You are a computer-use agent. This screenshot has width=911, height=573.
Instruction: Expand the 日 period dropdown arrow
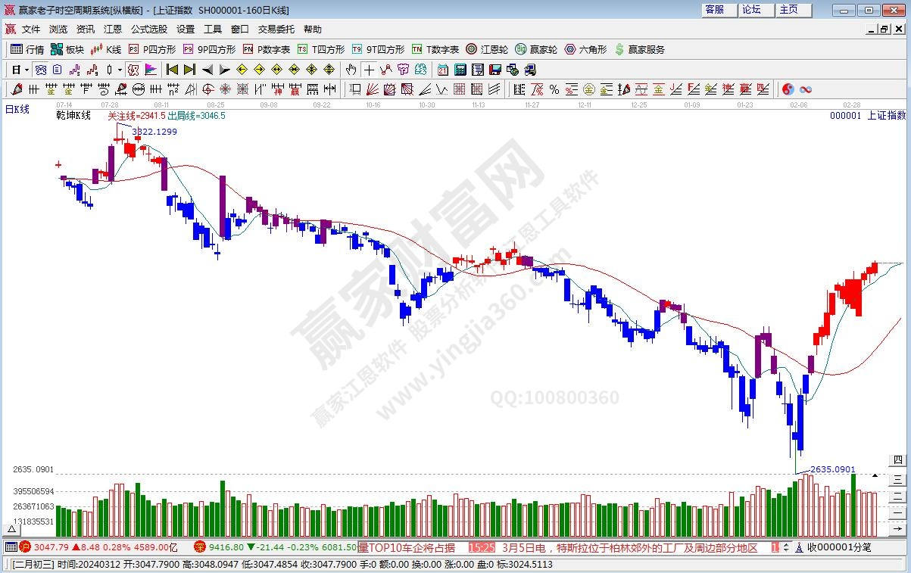(27, 70)
